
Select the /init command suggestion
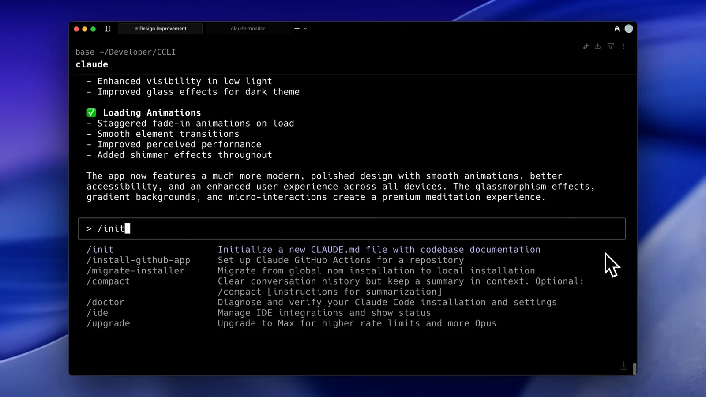click(313, 250)
